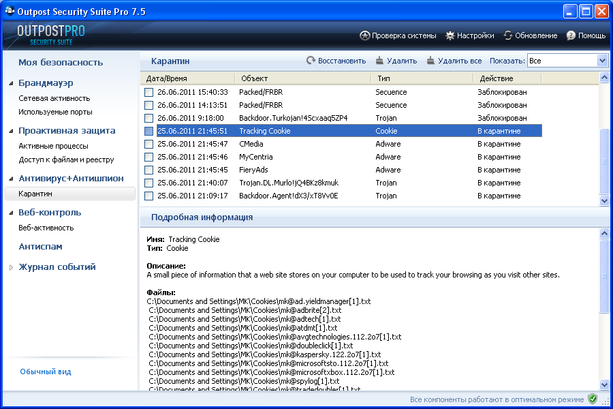
Task: Open Доступ к файлам и реестру
Action: pyautogui.click(x=67, y=160)
